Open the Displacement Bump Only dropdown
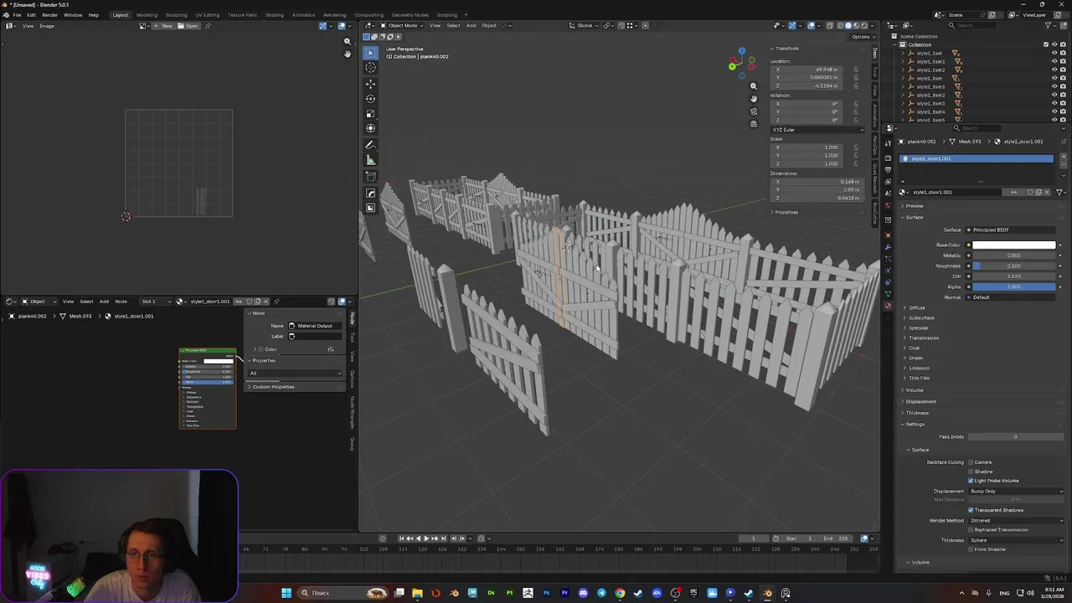Screen dimensions: 1072x603 1016,491
